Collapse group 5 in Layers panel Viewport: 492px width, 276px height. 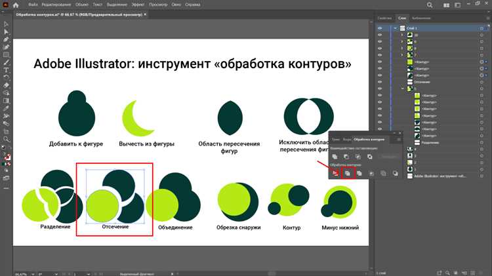pos(403,89)
